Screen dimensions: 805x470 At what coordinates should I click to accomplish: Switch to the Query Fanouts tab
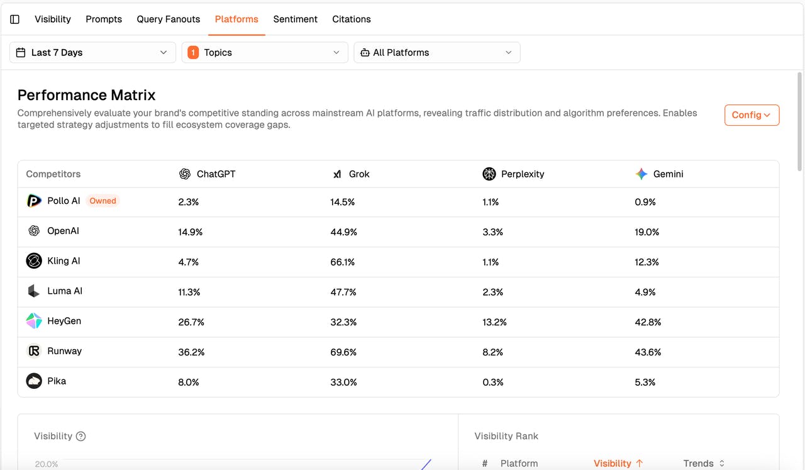[x=169, y=20]
